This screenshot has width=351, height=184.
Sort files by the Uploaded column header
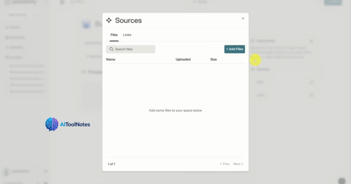pos(183,60)
